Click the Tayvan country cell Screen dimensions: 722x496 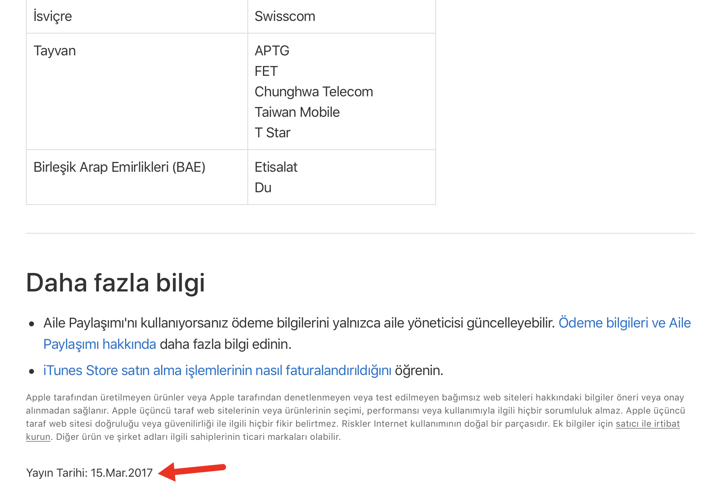(55, 51)
